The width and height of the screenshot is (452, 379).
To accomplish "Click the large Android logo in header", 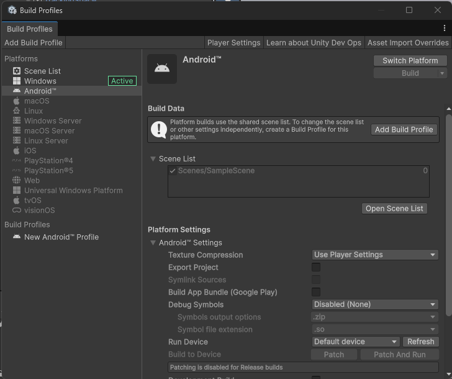I will 162,68.
